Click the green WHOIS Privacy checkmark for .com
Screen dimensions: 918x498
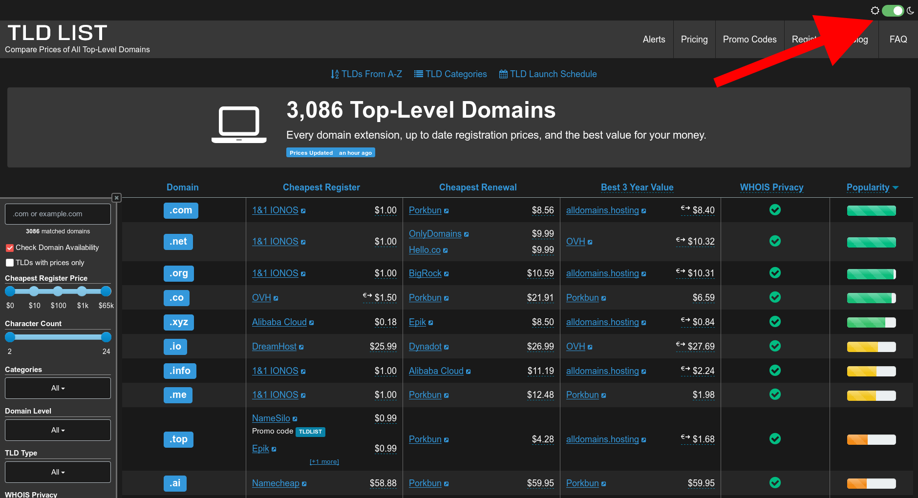pyautogui.click(x=775, y=210)
